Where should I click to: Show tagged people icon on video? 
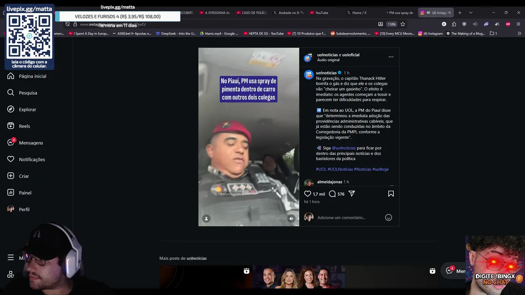point(206,219)
